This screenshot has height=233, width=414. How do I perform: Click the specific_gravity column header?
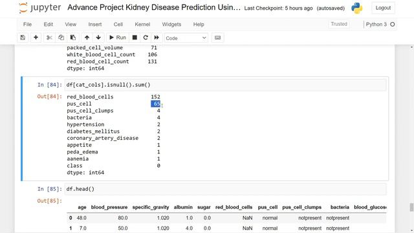[151, 207]
